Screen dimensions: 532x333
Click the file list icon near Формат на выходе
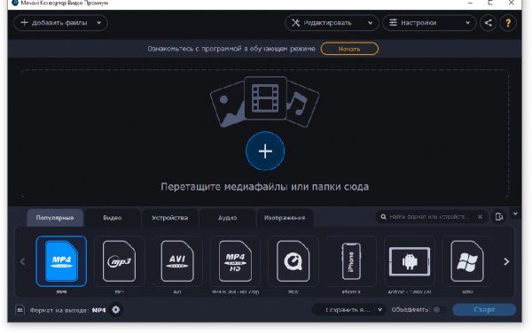(20, 310)
